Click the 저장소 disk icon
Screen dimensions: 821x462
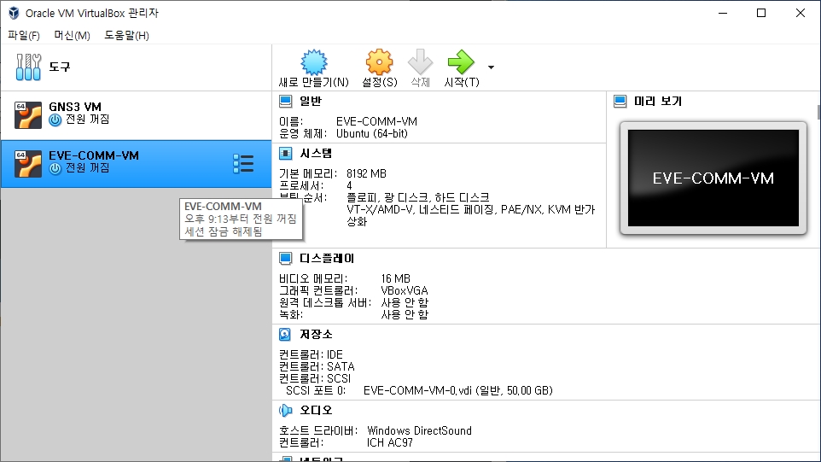[285, 334]
